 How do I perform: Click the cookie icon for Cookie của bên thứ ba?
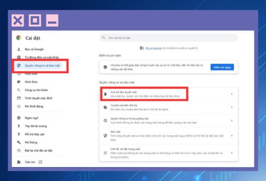[105, 107]
